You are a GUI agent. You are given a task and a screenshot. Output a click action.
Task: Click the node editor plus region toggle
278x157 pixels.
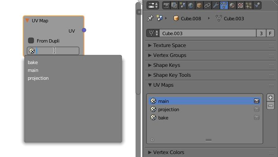point(139,12)
